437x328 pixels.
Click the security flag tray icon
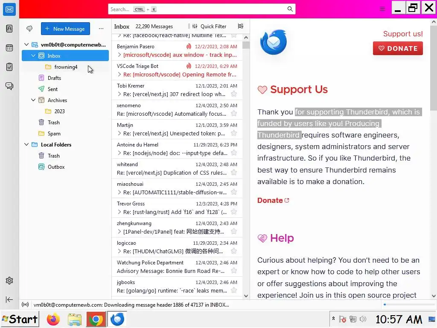(x=343, y=319)
